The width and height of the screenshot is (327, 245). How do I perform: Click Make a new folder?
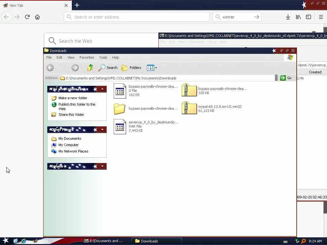click(x=73, y=98)
